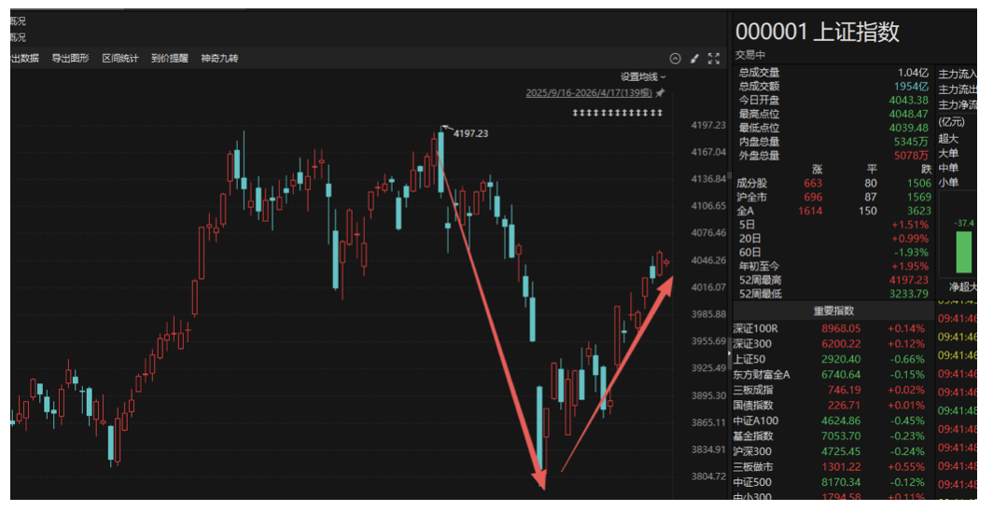
Task: Expand the chart to fullscreen
Action: [x=714, y=58]
